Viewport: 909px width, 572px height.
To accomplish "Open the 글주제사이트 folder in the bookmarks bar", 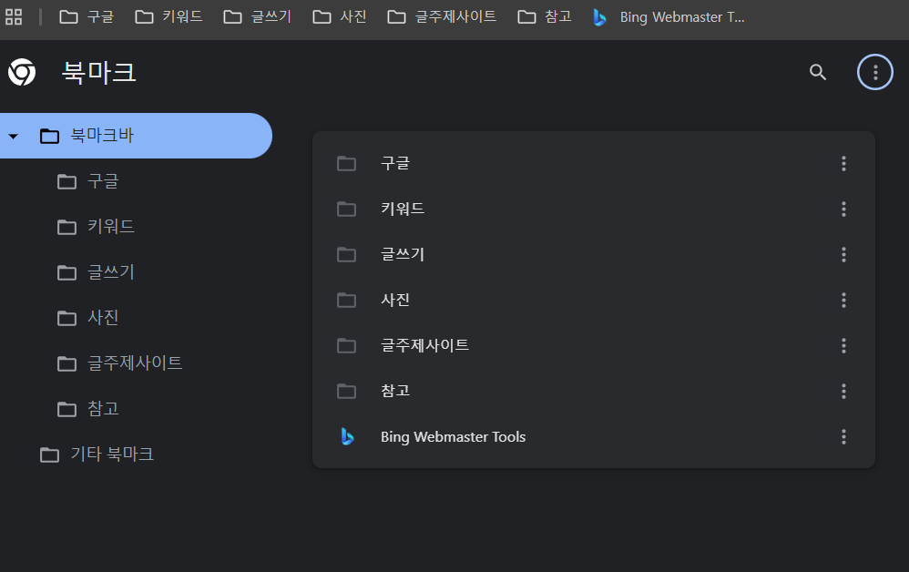I will [x=442, y=16].
